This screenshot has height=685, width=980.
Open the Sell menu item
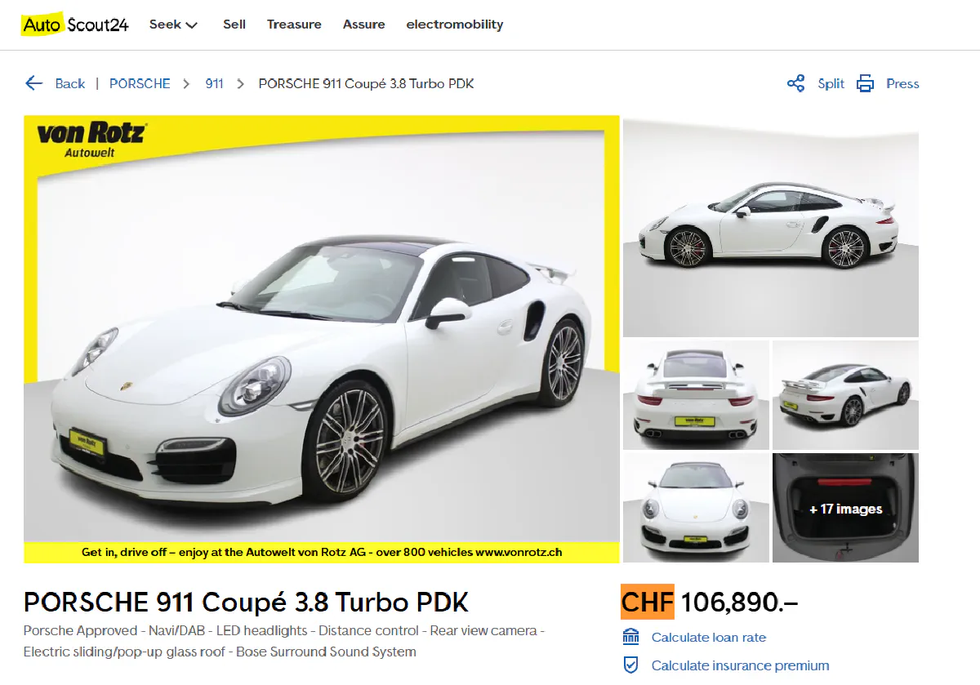coord(234,24)
